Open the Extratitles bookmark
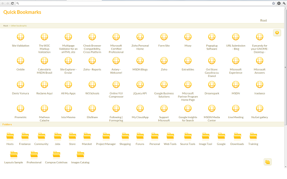 (188, 64)
